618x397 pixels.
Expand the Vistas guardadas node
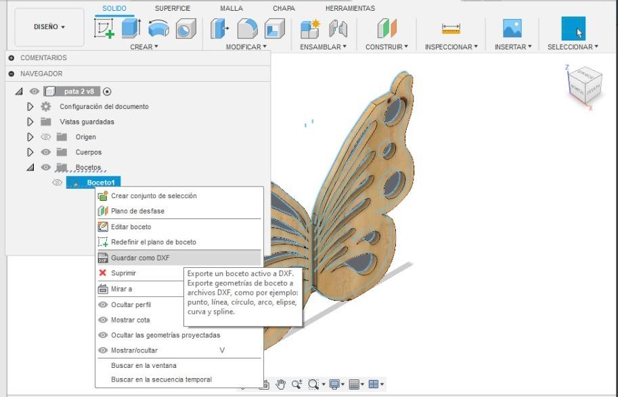[x=30, y=122]
